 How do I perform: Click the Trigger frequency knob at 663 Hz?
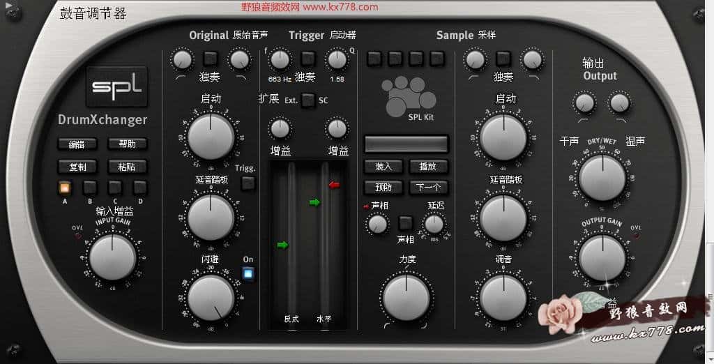coord(280,59)
